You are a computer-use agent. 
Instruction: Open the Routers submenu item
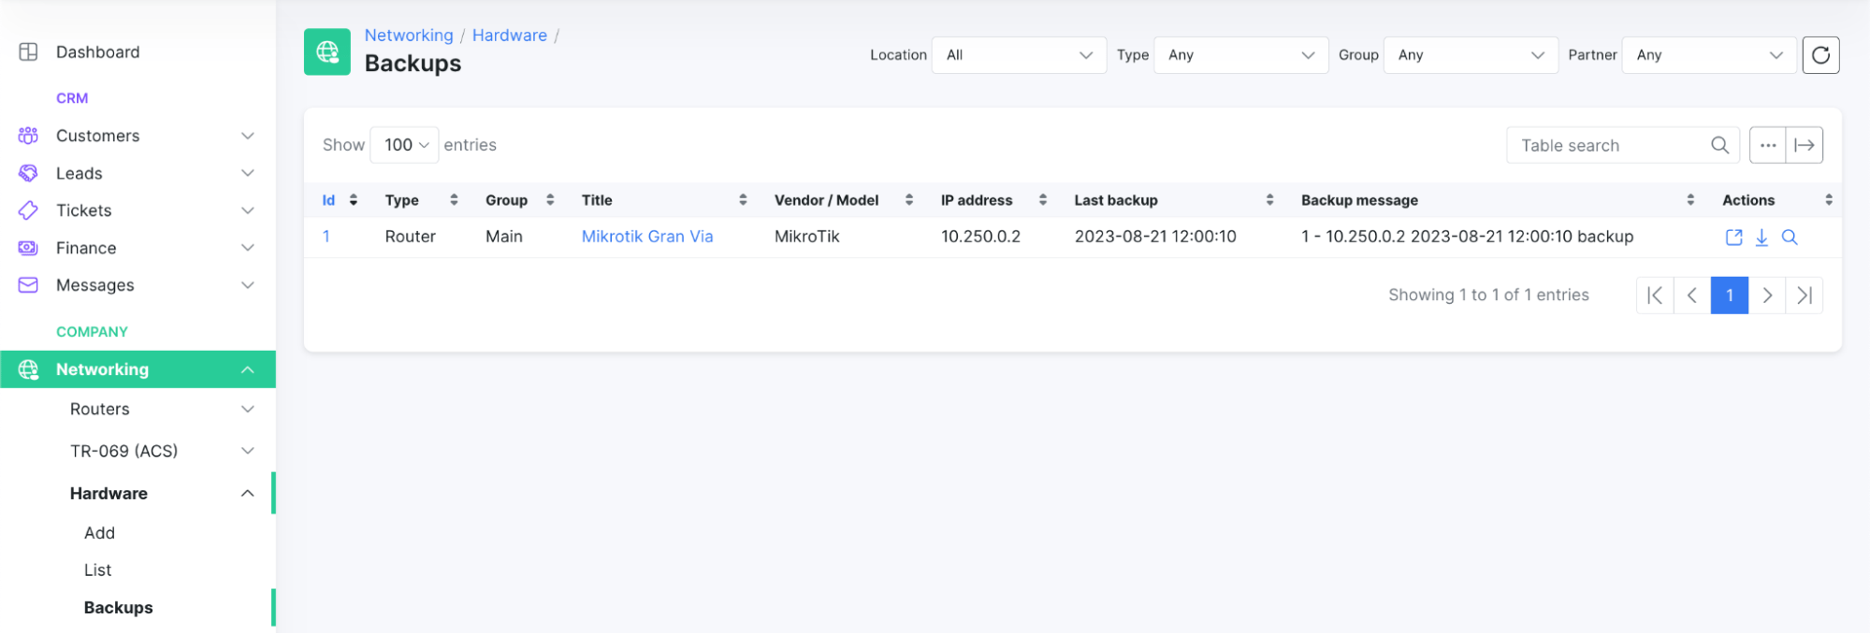coord(100,410)
